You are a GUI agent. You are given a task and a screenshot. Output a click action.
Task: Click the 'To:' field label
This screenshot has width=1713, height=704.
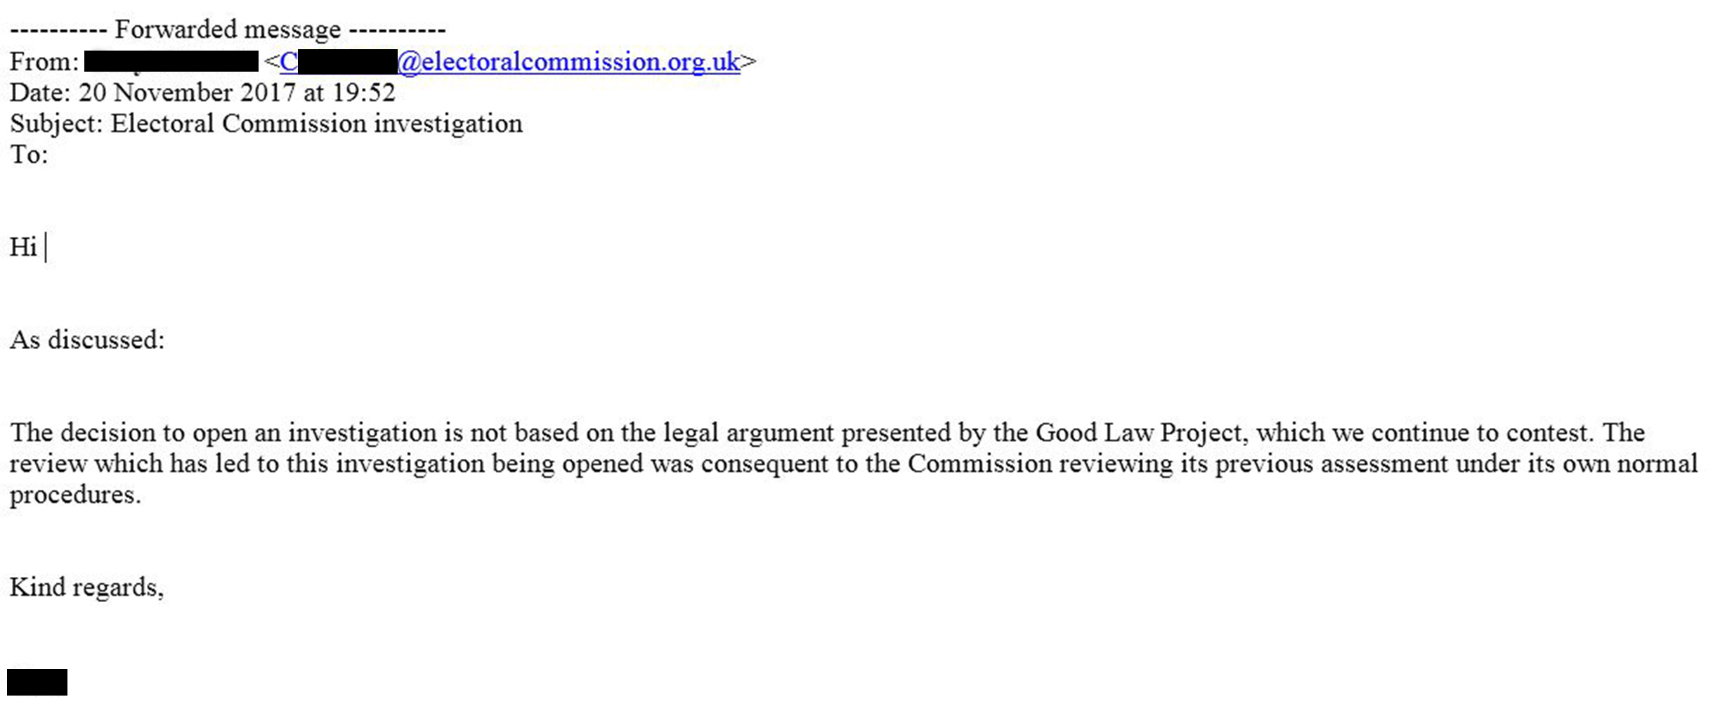tap(29, 155)
